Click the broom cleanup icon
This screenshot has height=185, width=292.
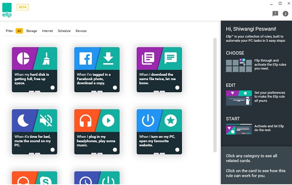click(46, 59)
